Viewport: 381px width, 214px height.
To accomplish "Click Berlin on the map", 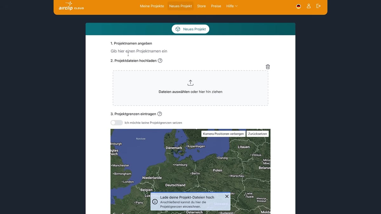I will [195, 173].
